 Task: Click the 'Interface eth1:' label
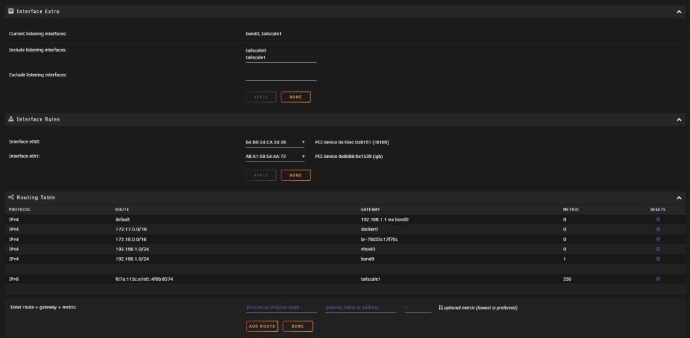pyautogui.click(x=25, y=156)
